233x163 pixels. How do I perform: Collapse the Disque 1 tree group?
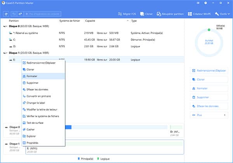(5, 52)
